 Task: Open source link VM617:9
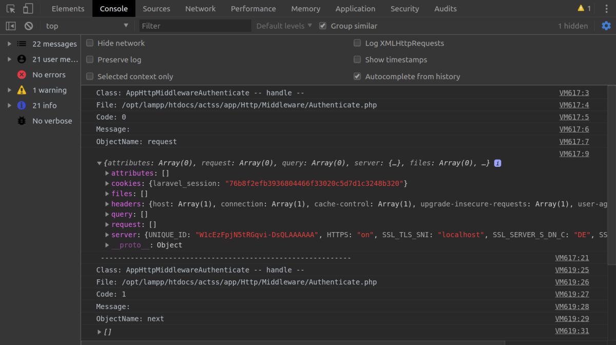click(574, 154)
